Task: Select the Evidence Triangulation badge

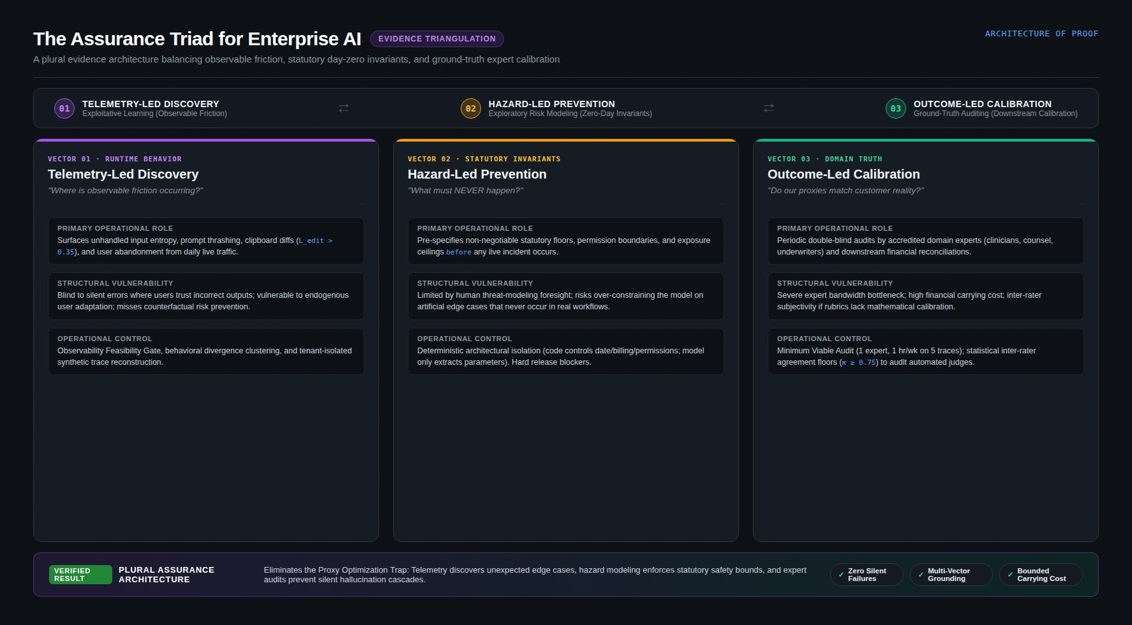Action: (437, 39)
